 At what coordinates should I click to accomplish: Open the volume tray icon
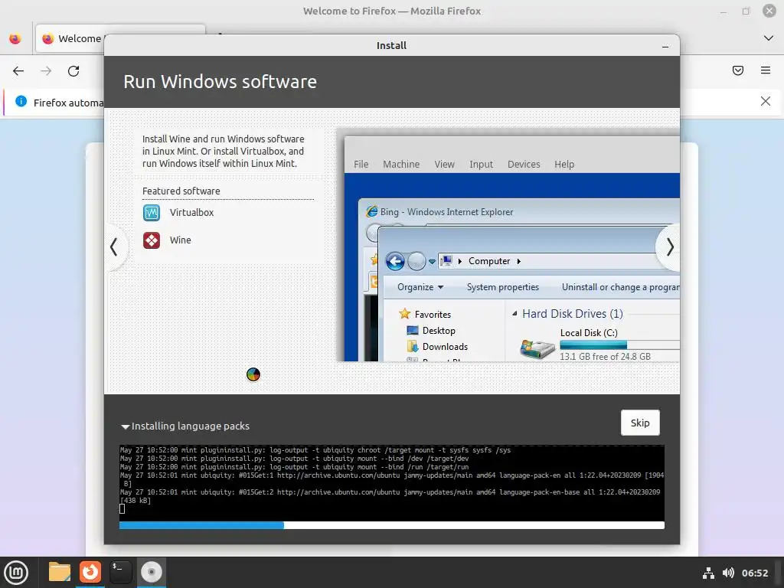[729, 573]
